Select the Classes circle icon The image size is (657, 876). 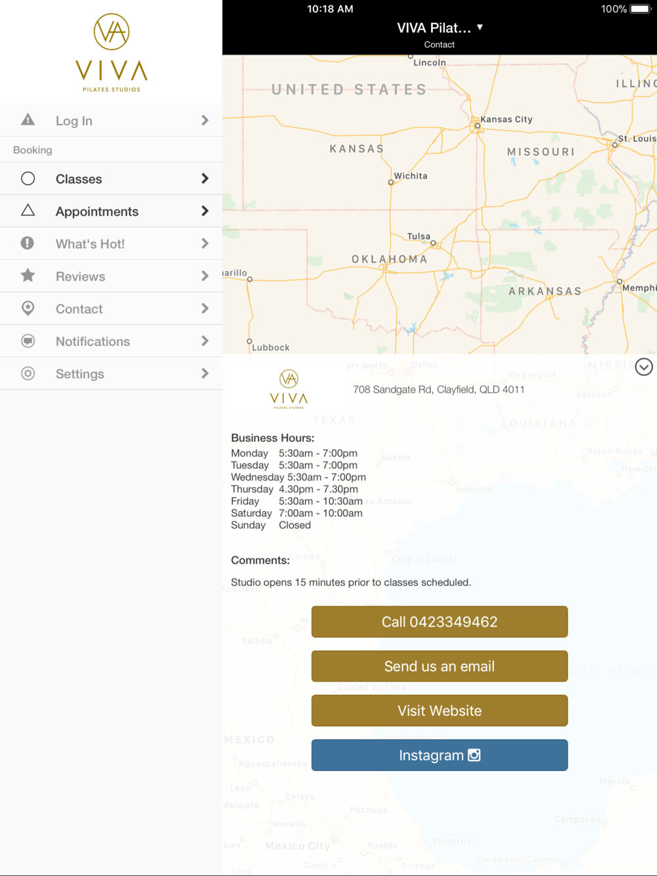point(28,179)
